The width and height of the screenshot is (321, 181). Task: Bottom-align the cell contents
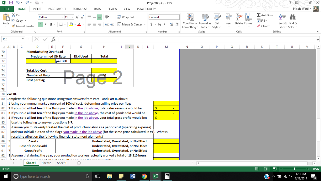click(x=99, y=17)
